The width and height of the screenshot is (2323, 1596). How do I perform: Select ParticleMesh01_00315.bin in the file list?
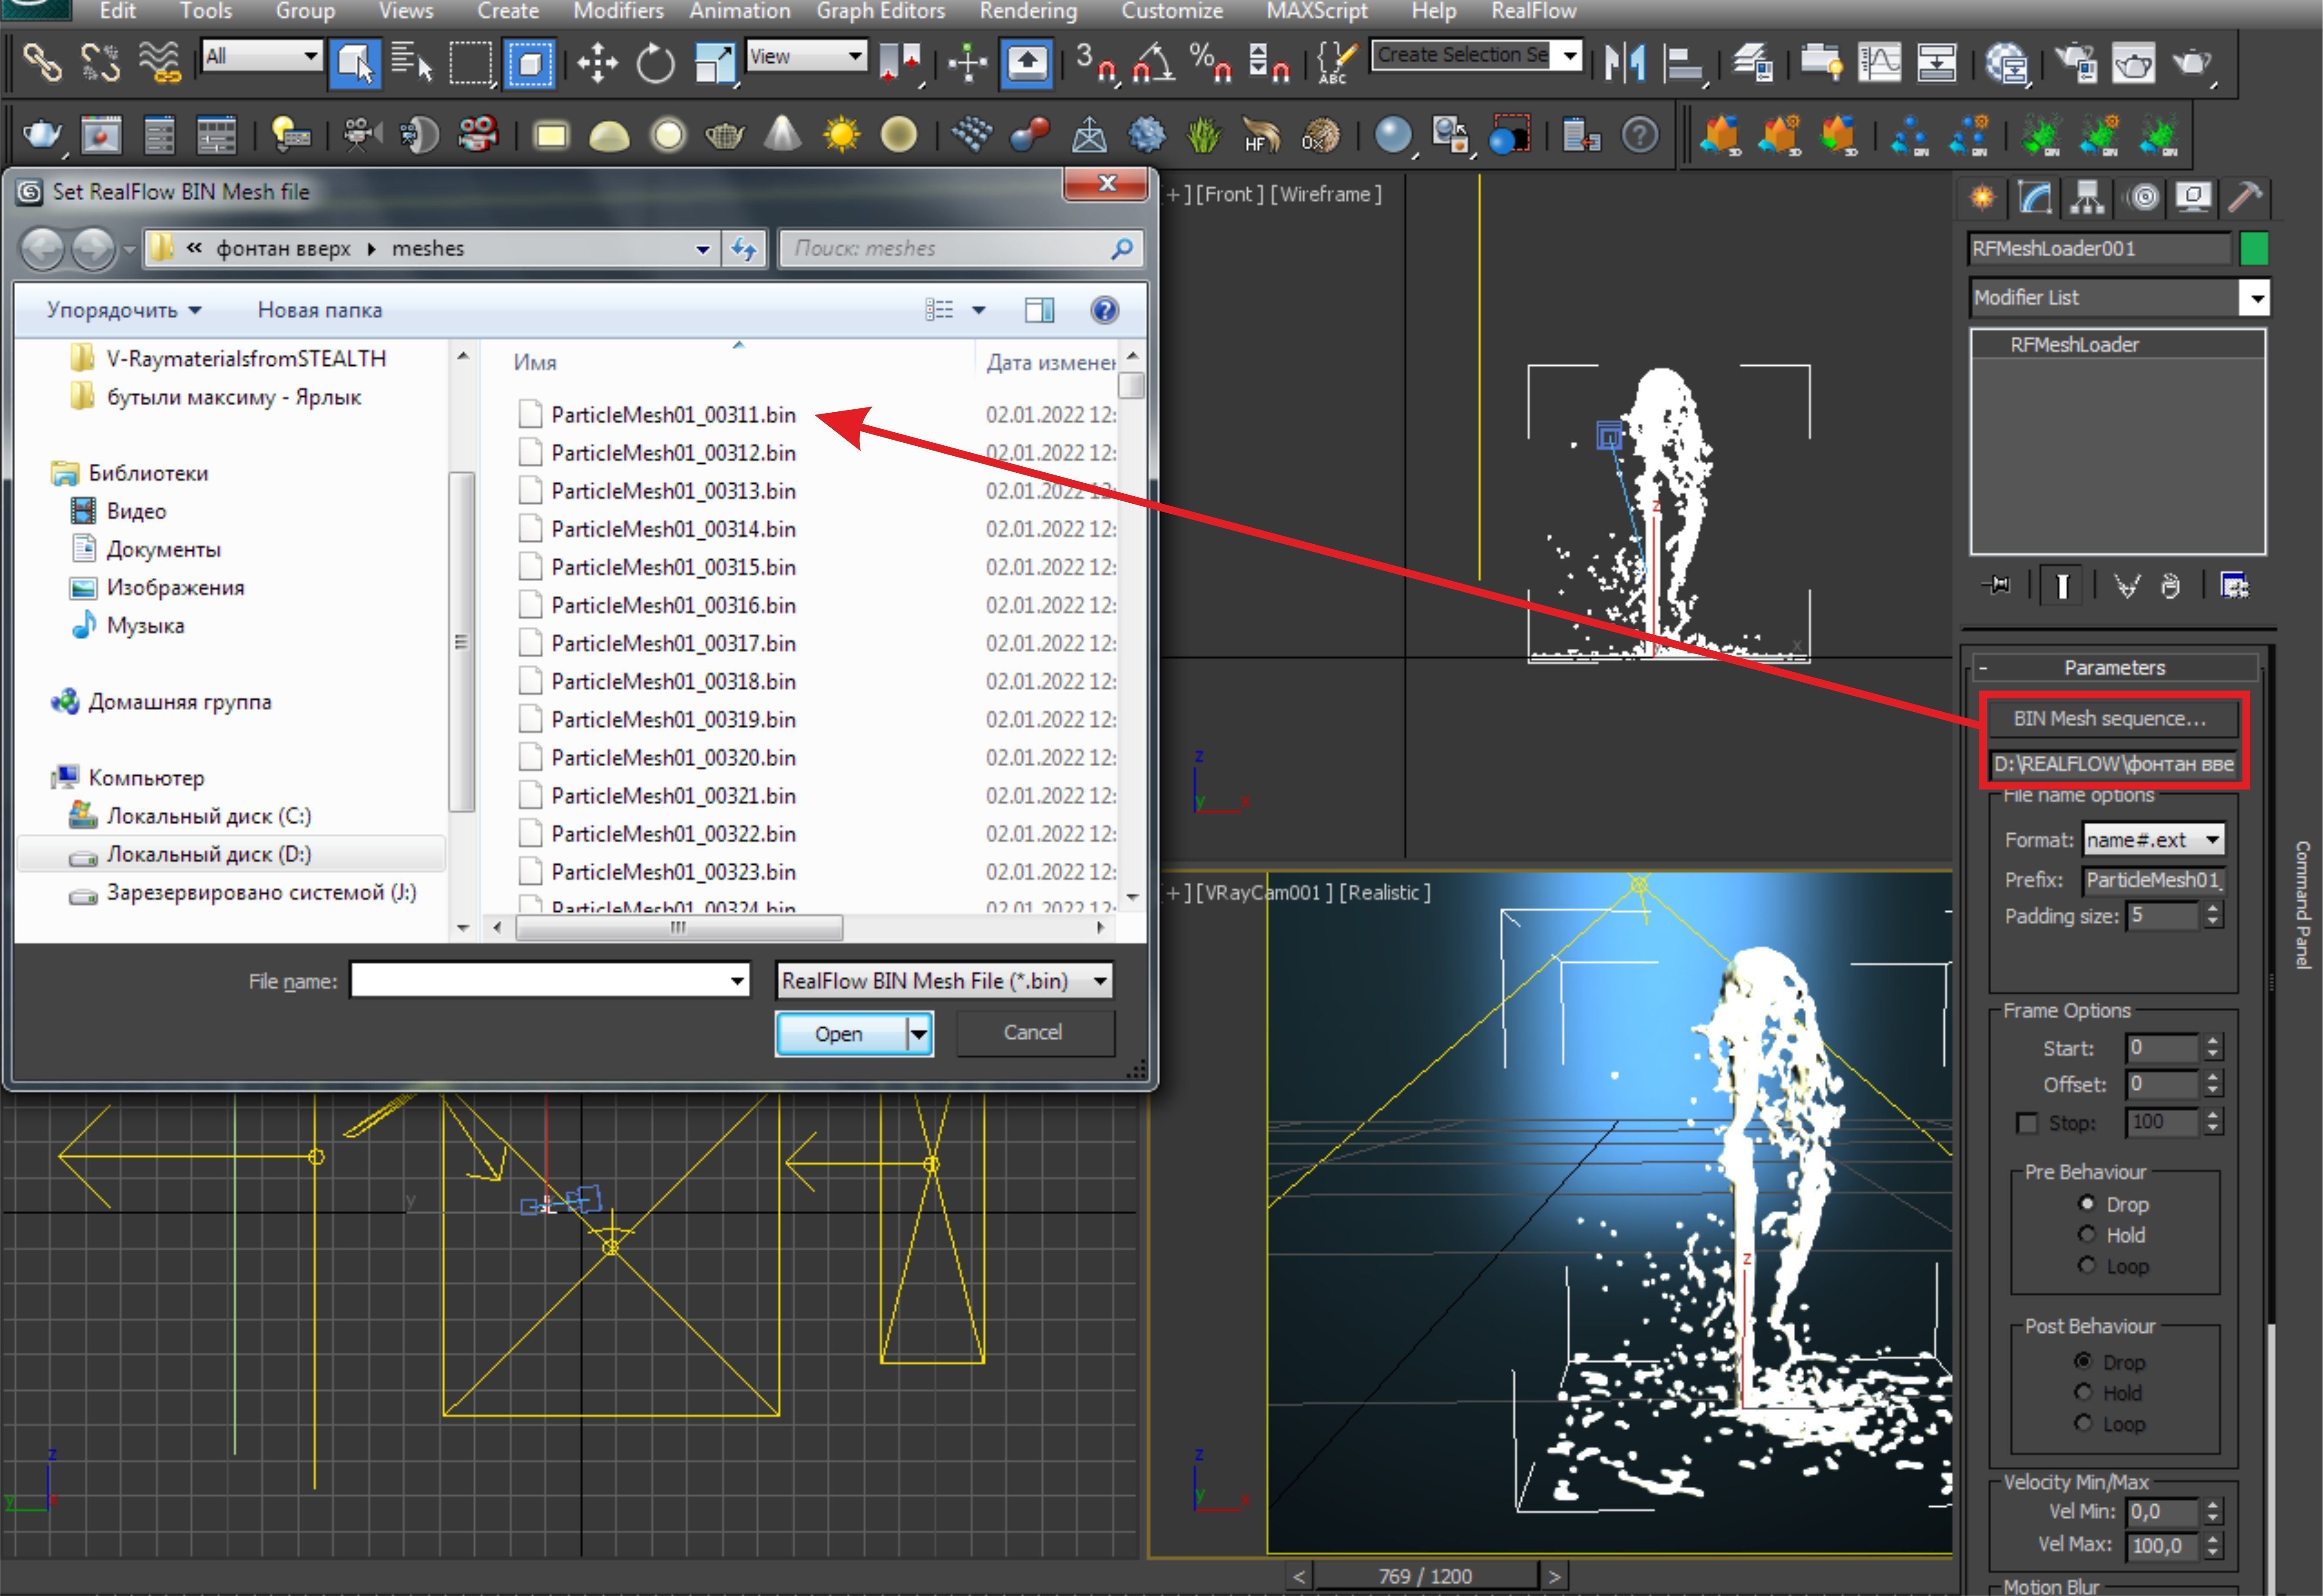672,567
